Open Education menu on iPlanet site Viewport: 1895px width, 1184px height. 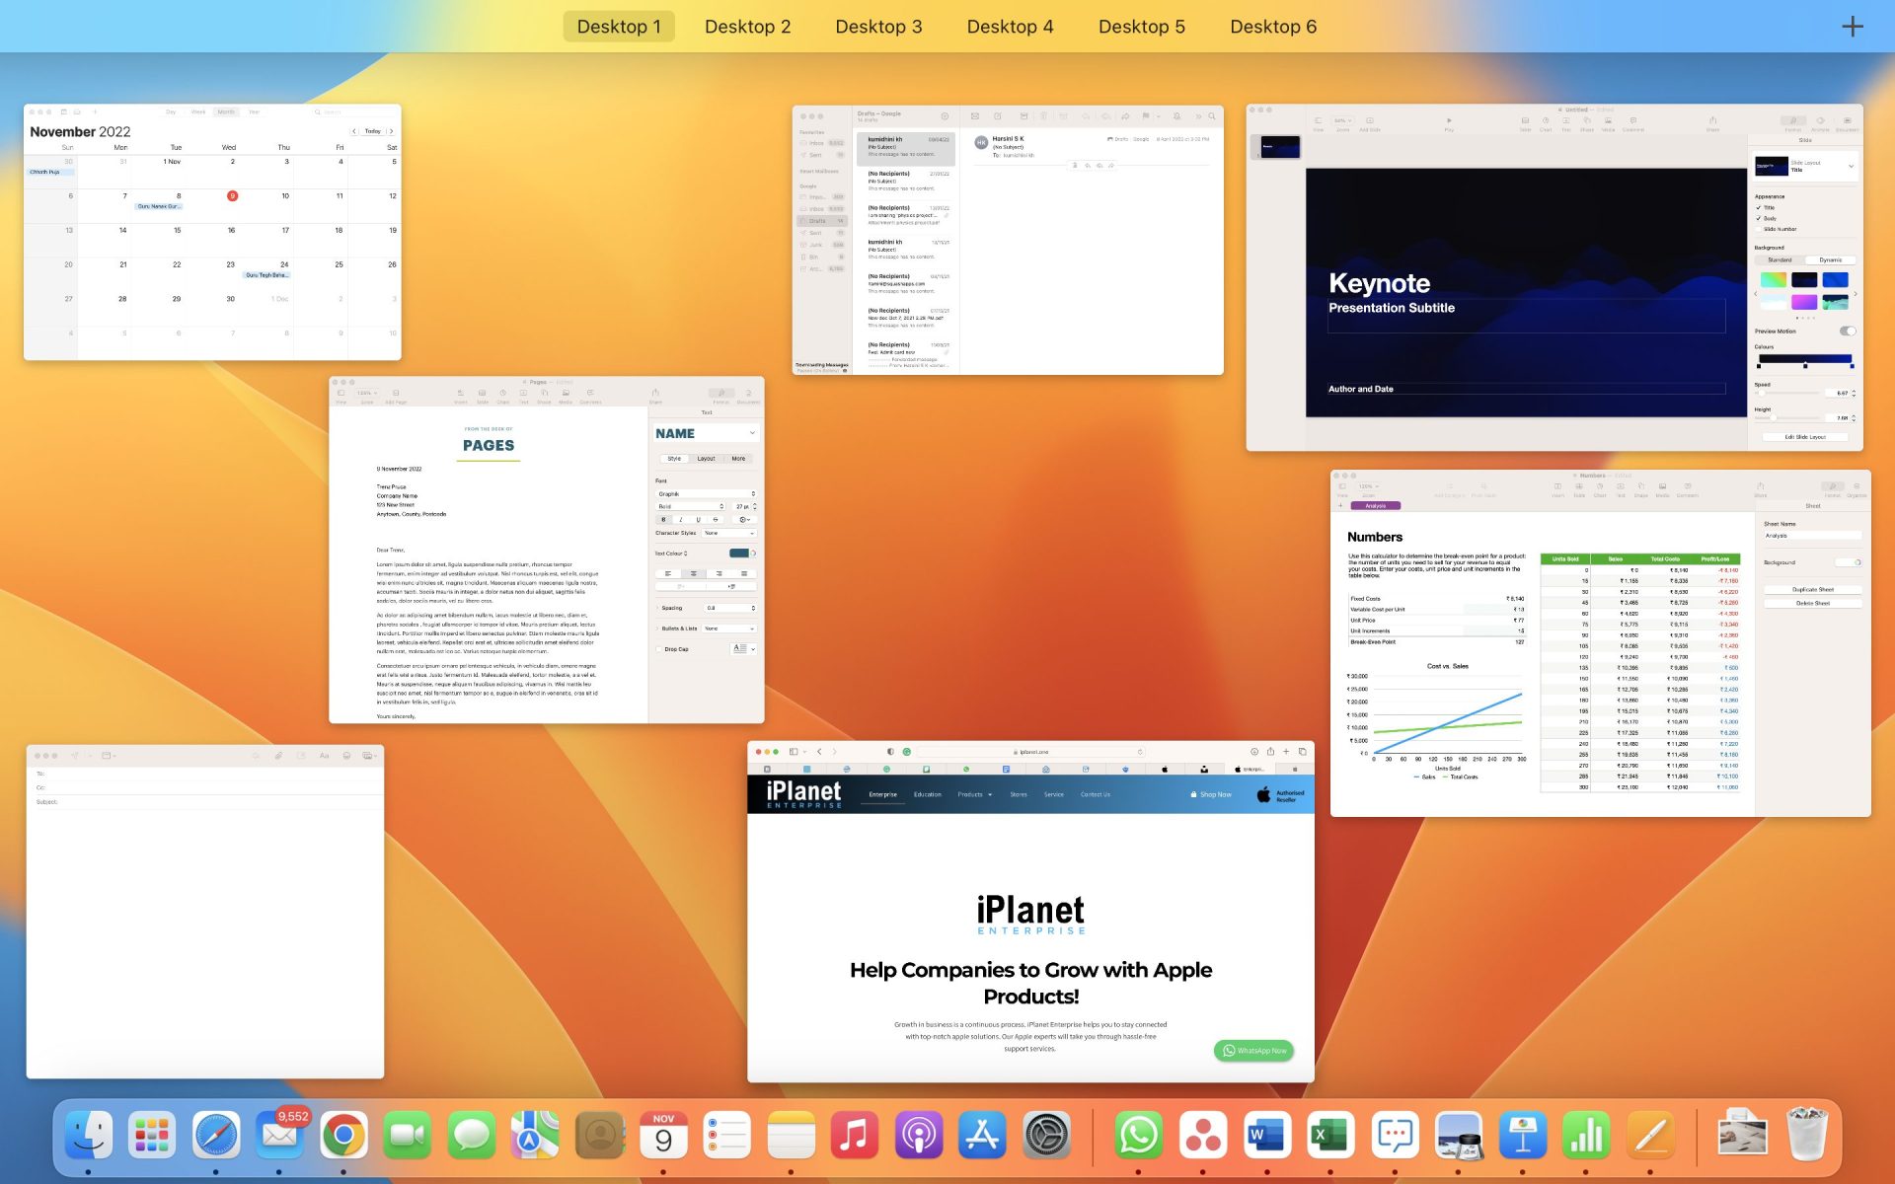point(927,794)
